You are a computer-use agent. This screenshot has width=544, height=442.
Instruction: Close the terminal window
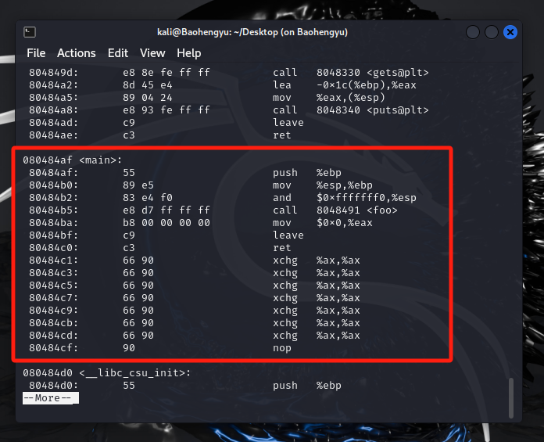[x=510, y=32]
